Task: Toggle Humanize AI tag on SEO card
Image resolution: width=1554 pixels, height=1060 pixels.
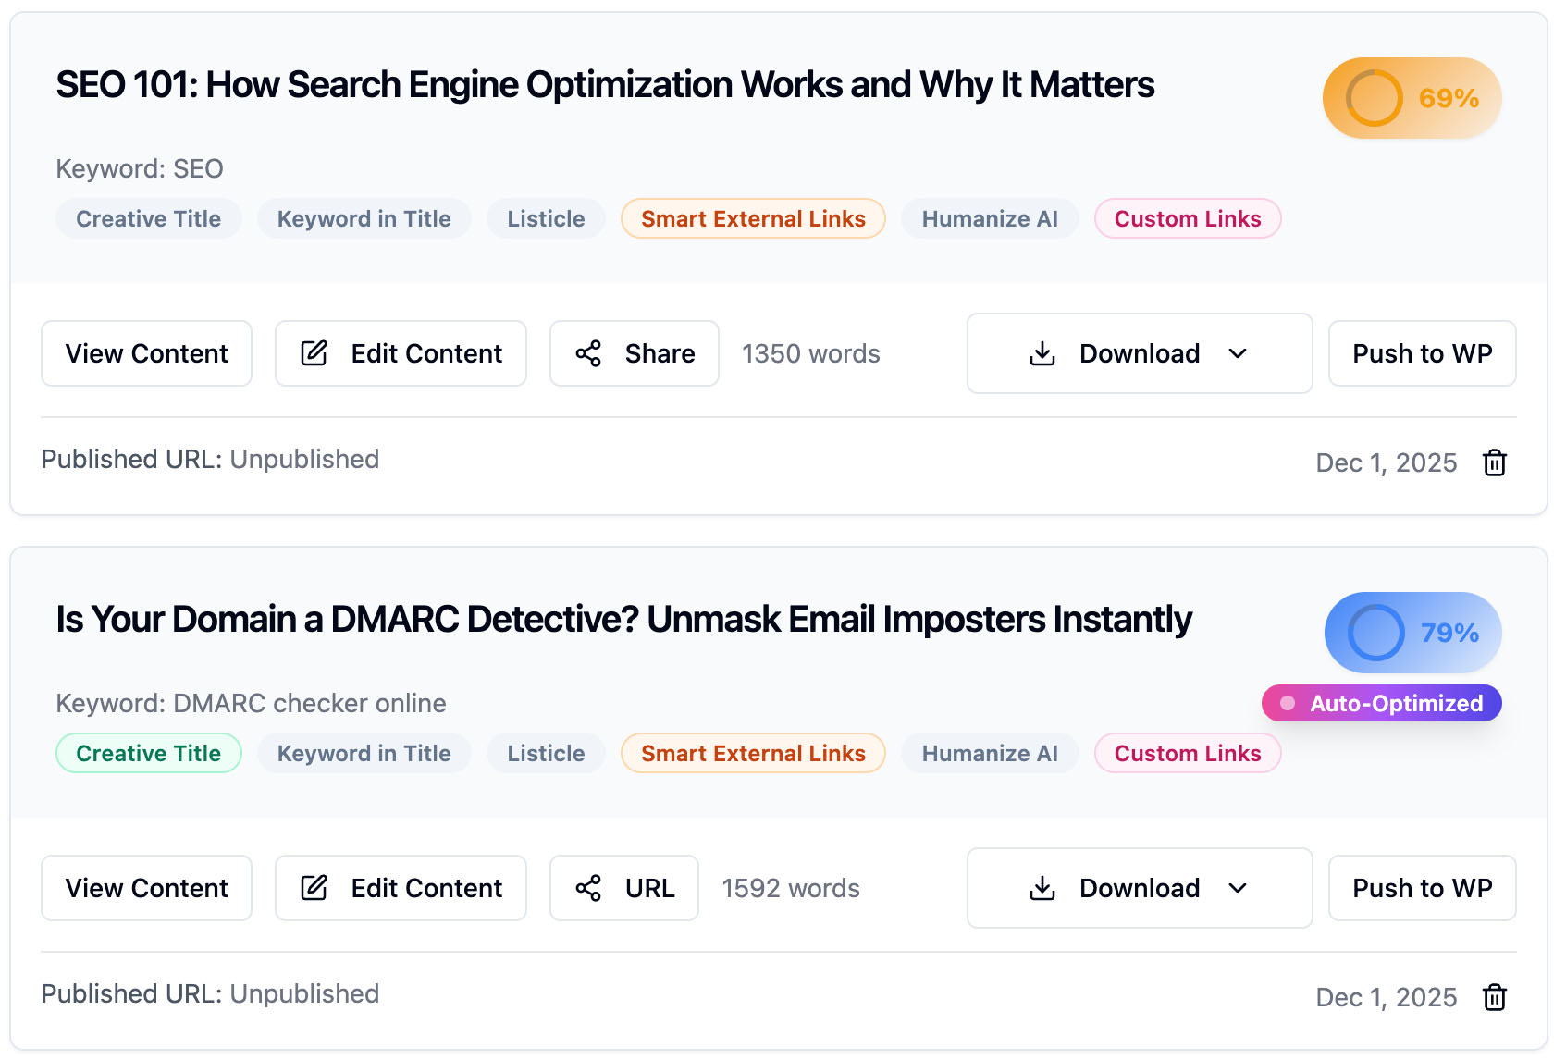Action: point(990,218)
